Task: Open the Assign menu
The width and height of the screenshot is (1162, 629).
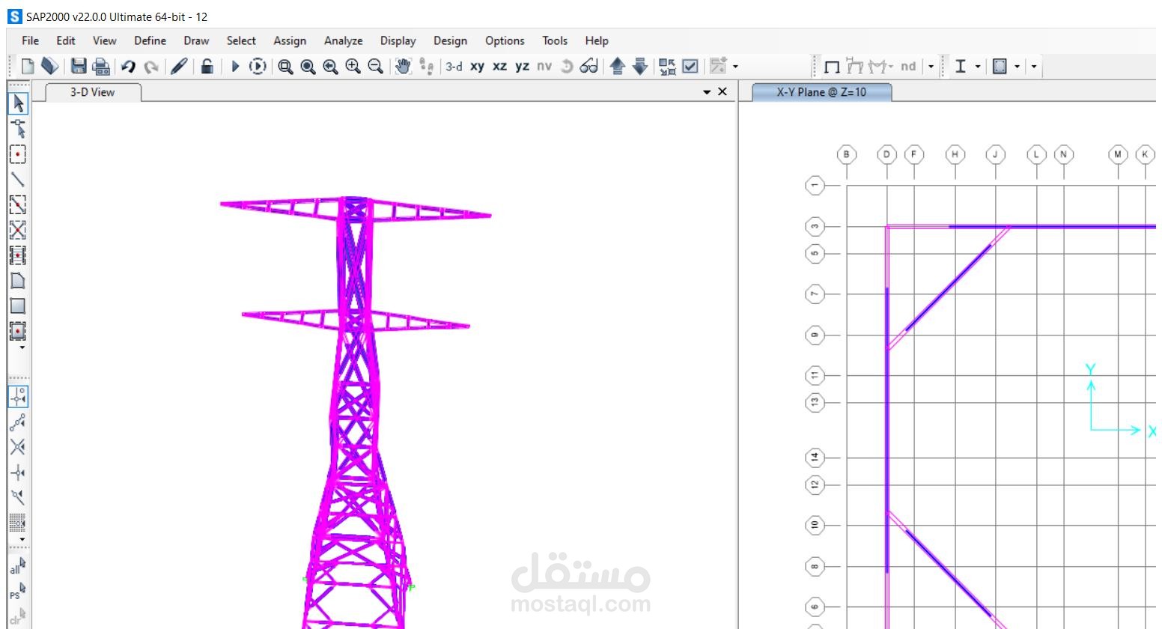Action: (x=290, y=40)
